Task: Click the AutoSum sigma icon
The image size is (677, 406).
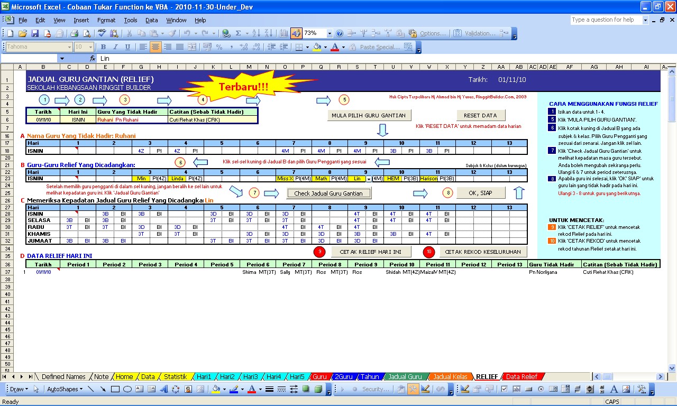Action: point(239,33)
